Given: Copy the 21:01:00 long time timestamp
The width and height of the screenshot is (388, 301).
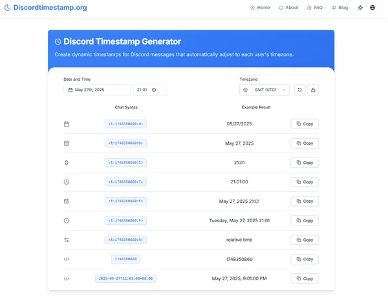Looking at the screenshot, I should (x=305, y=182).
